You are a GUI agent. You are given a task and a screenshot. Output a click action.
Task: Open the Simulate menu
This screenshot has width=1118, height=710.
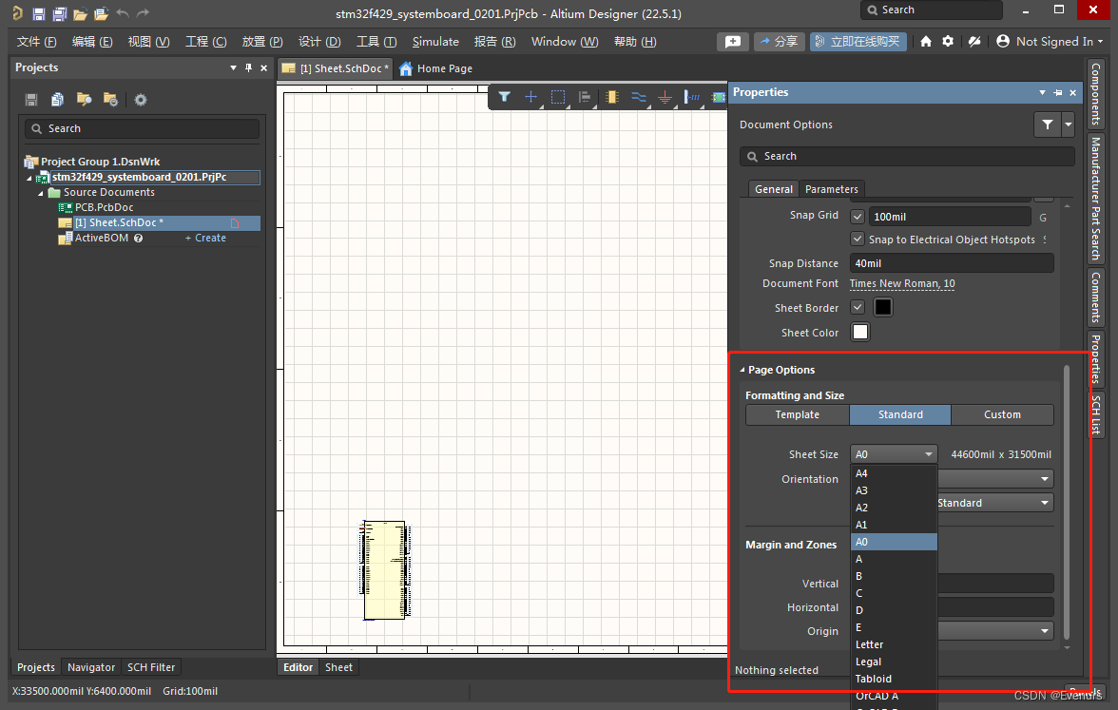(435, 42)
